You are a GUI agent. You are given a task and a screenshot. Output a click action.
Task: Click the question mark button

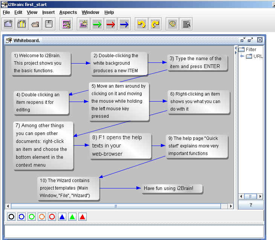click(251, 205)
